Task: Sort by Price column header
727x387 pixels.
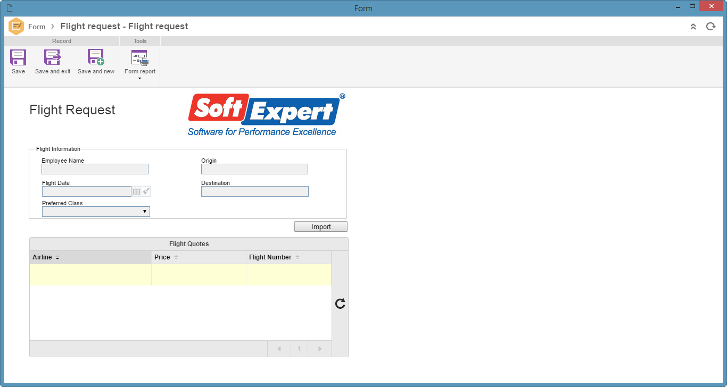Action: (x=199, y=257)
